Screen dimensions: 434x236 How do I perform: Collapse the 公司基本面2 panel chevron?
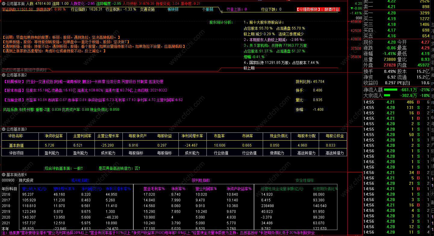4,75
